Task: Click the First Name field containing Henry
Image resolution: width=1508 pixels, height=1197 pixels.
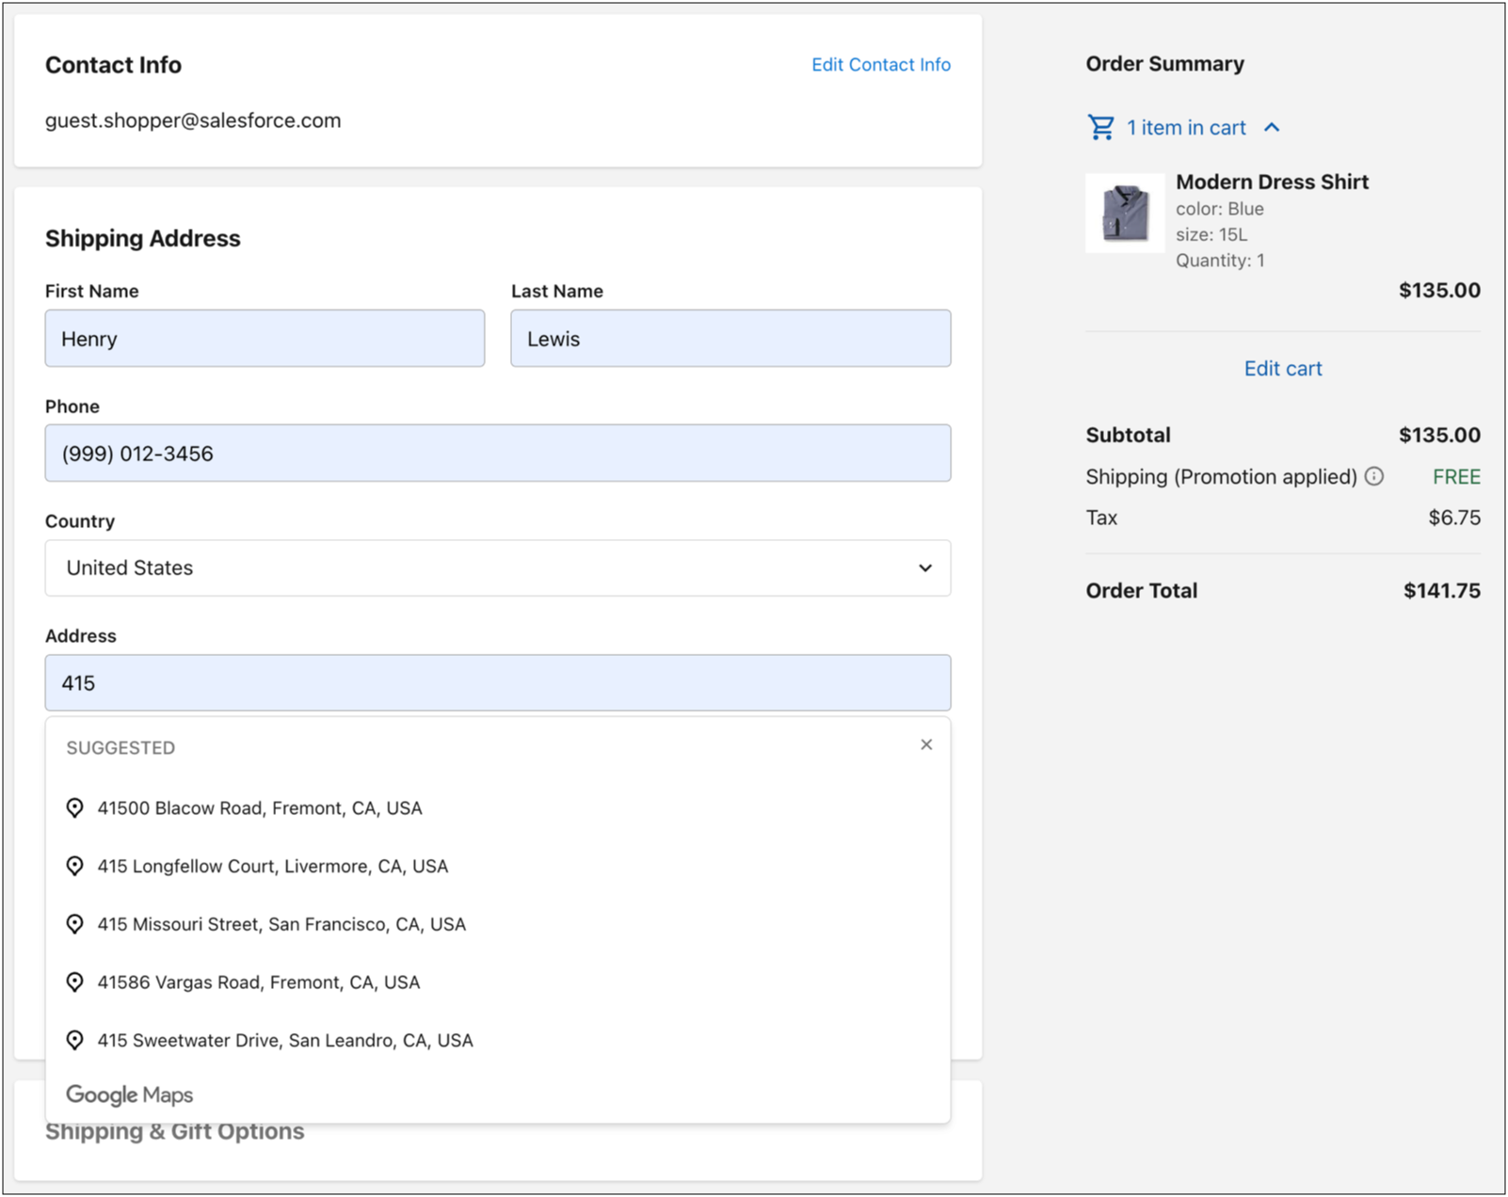Action: coord(265,338)
